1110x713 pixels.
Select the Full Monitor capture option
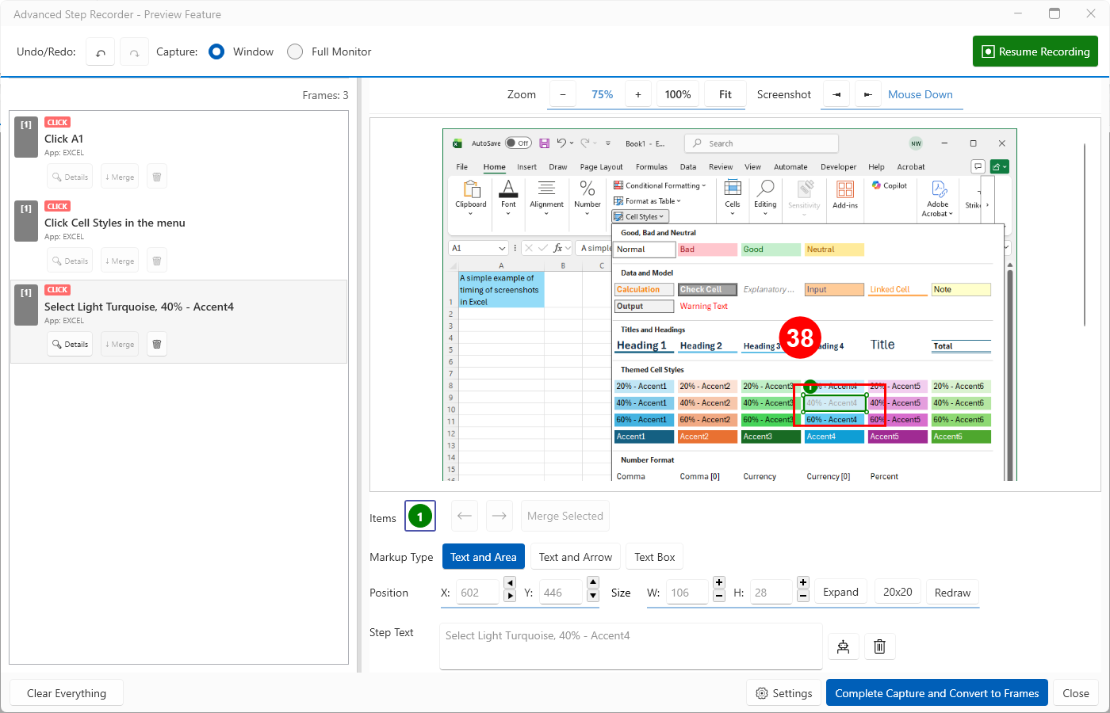[x=295, y=51]
